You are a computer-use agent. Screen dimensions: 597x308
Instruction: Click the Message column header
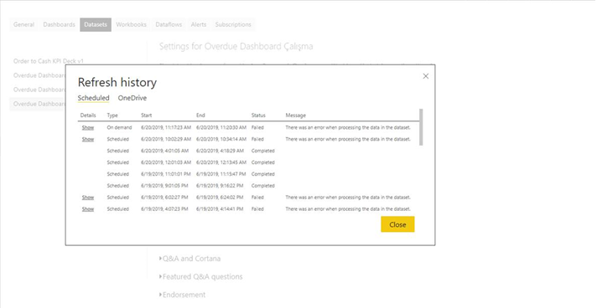pos(295,116)
